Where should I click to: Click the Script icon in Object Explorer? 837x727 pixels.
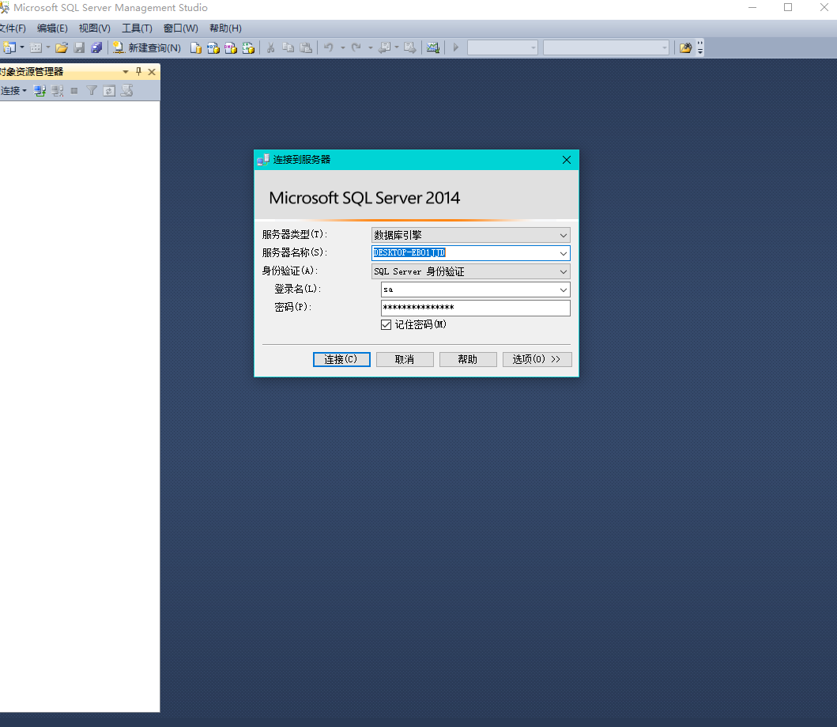tap(126, 91)
